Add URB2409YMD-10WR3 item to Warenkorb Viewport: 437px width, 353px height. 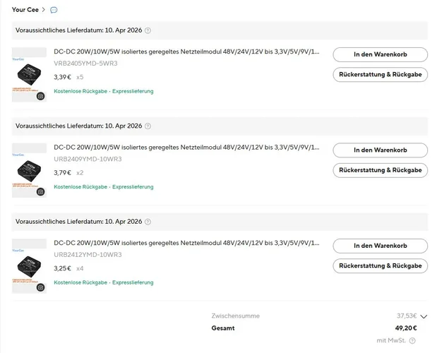380,150
